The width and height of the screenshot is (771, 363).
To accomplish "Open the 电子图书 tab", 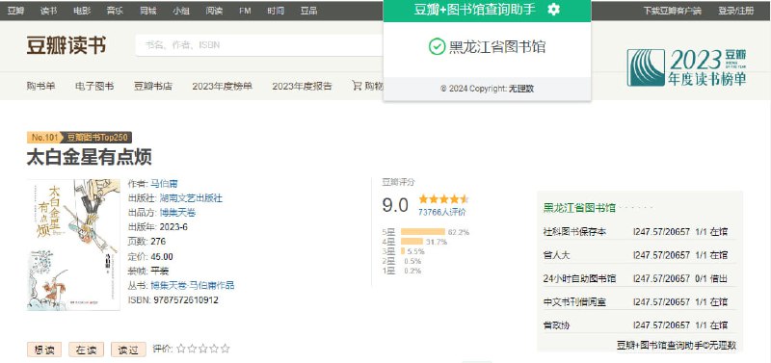I will coord(94,86).
